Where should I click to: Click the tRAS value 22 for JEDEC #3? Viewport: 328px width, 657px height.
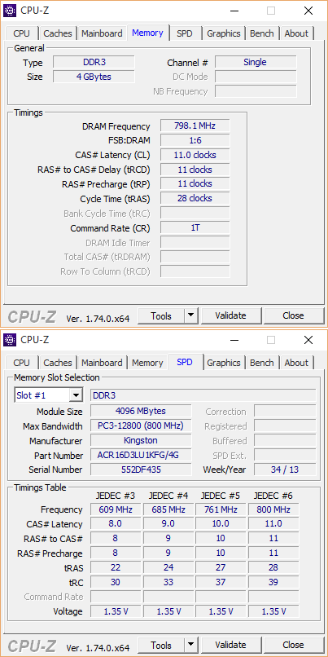click(116, 568)
